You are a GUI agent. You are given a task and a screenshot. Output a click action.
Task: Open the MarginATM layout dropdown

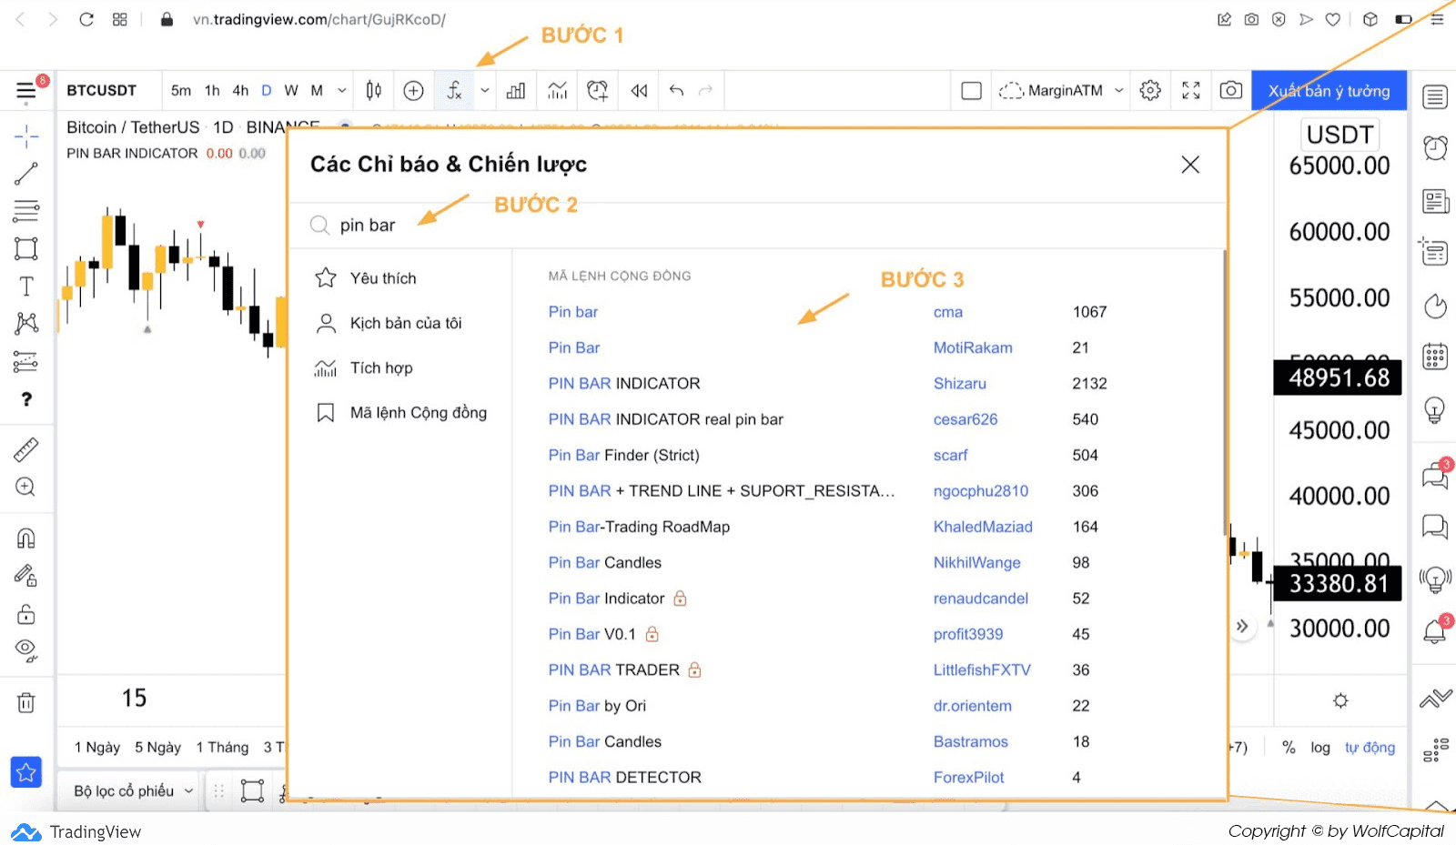pos(1061,90)
